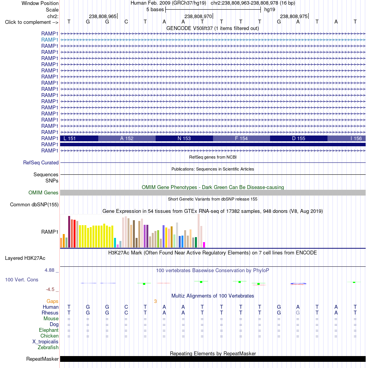Click the 'I 156' codon block
This screenshot has height=368, width=366.
point(346,139)
